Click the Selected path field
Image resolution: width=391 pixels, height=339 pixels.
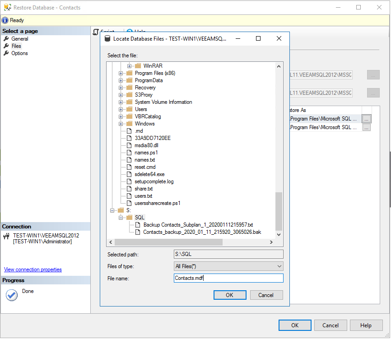(228, 254)
